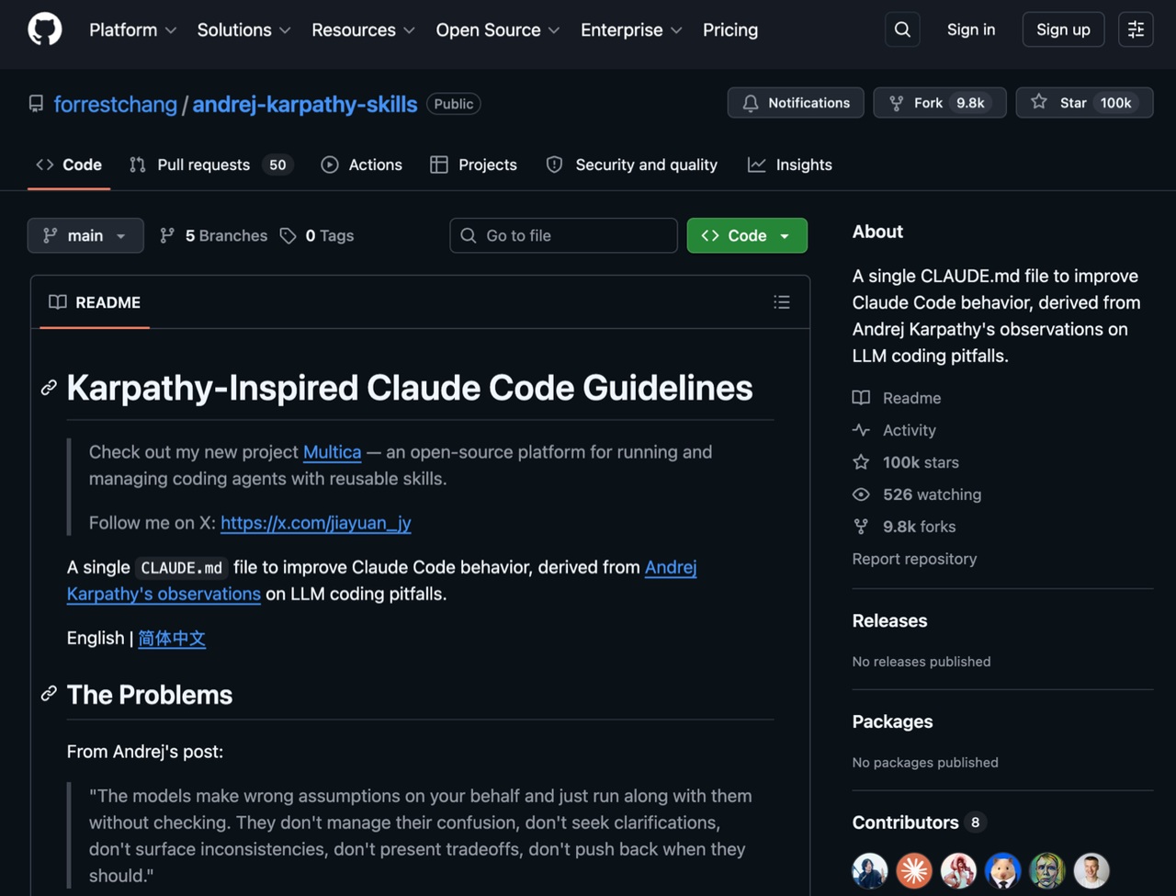
Task: Click the 'From Andrej's post:' text
Action: tap(145, 752)
